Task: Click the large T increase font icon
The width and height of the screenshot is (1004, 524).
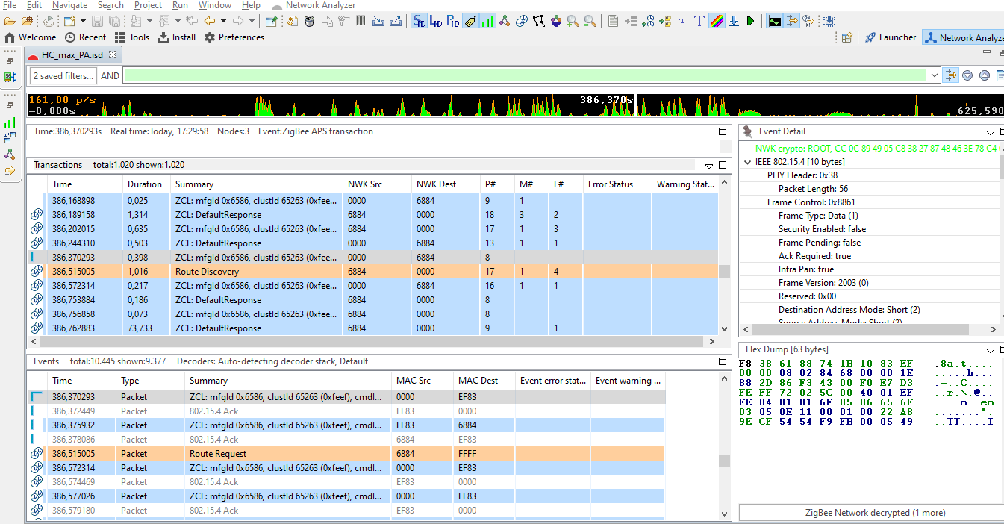Action: pos(699,21)
